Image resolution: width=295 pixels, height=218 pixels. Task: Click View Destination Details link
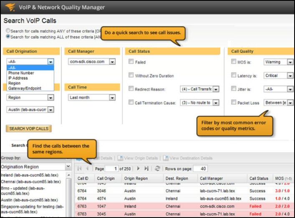pos(191,158)
